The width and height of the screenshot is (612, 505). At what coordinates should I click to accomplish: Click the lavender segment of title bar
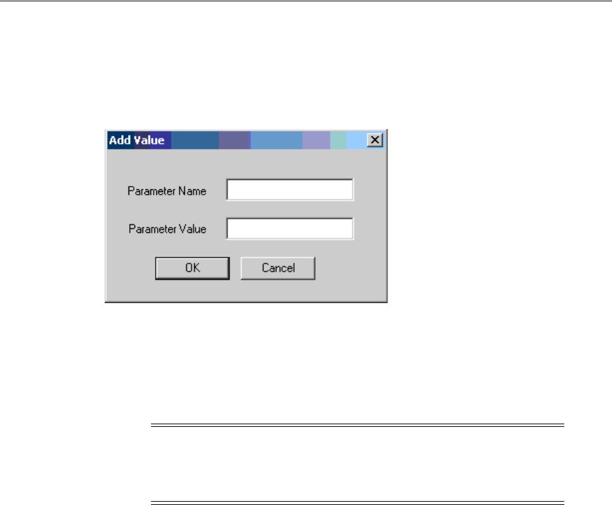[x=316, y=140]
